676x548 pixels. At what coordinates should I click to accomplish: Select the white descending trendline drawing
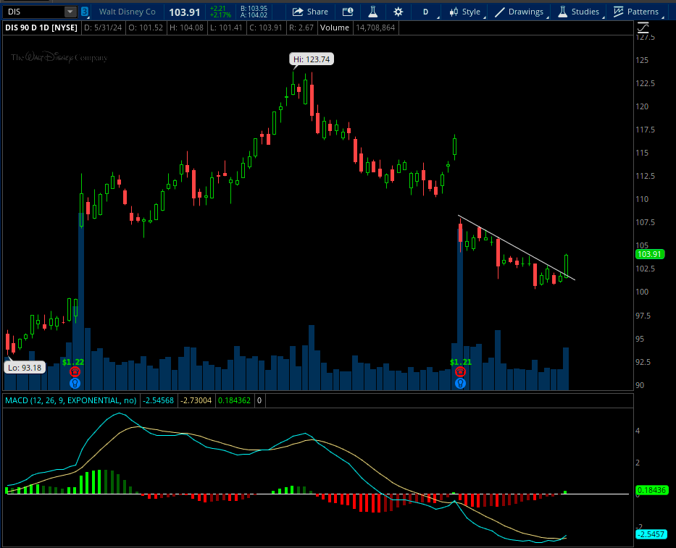(516, 248)
